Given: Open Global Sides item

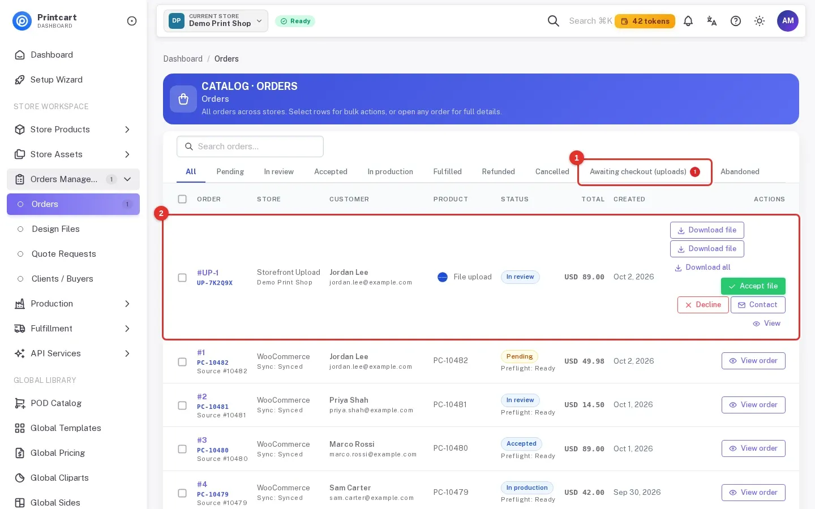Looking at the screenshot, I should pyautogui.click(x=73, y=503).
